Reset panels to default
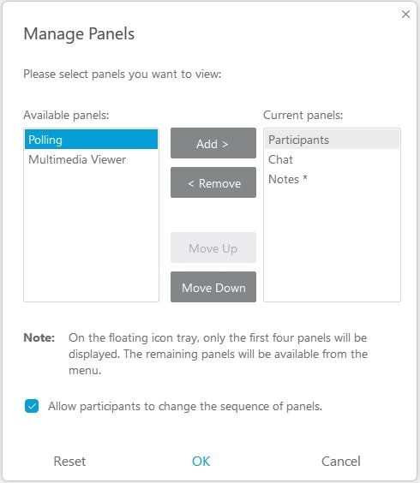Viewport: 420px width, 483px height. pyautogui.click(x=69, y=461)
